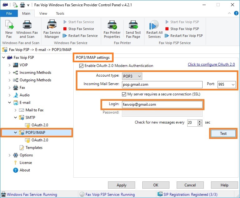240x198 pixels.
Task: Click Start Fax Voip FSP
Action: (182, 22)
